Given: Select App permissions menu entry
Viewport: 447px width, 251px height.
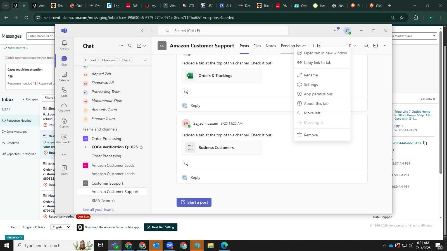Looking at the screenshot, I should pyautogui.click(x=322, y=94).
